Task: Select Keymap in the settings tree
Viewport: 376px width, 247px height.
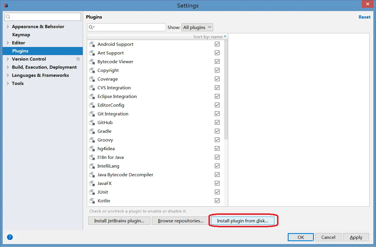Action: tap(21, 34)
